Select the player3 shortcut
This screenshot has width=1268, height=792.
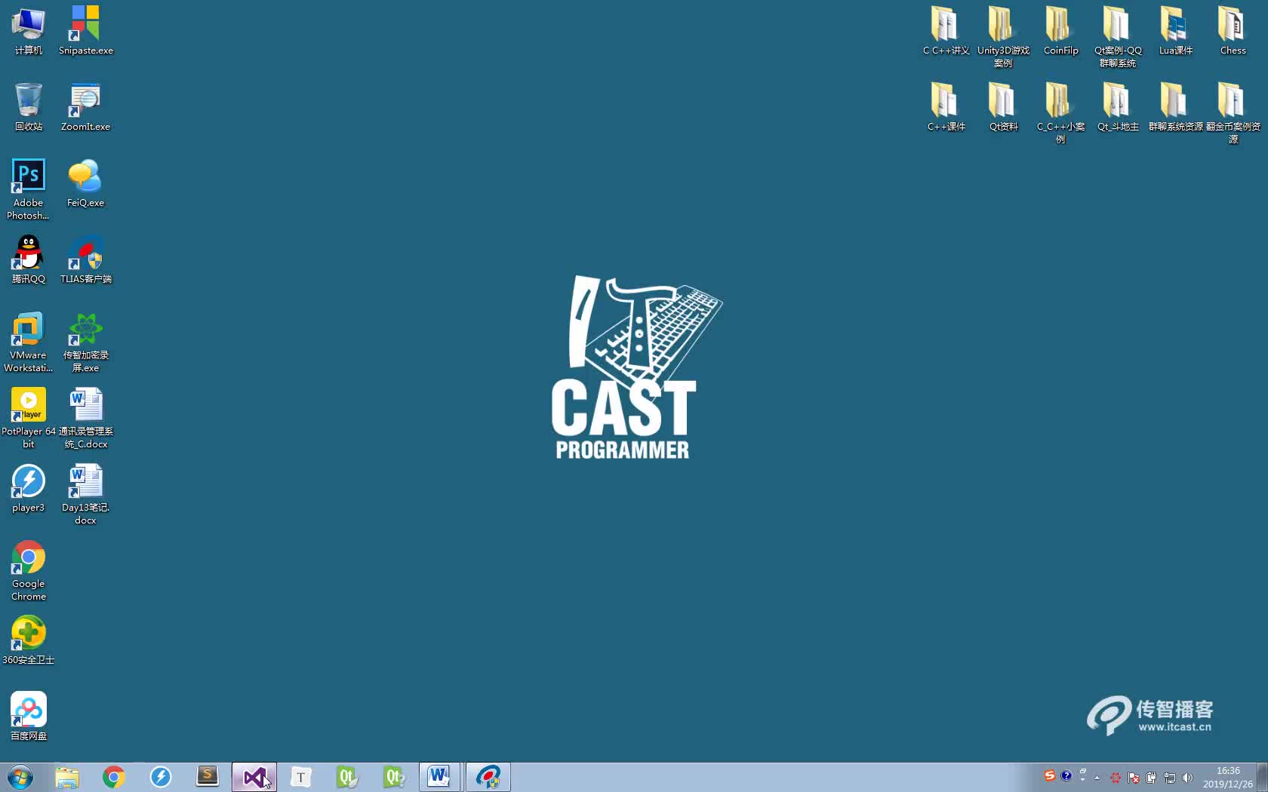click(29, 488)
